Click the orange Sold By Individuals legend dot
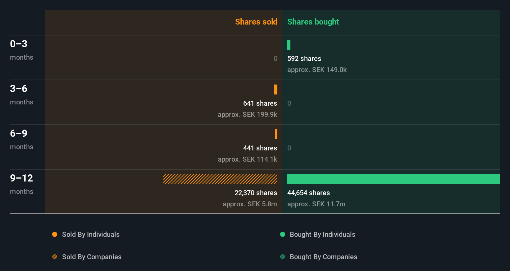Viewport: 510px width, 271px height. pyautogui.click(x=55, y=234)
